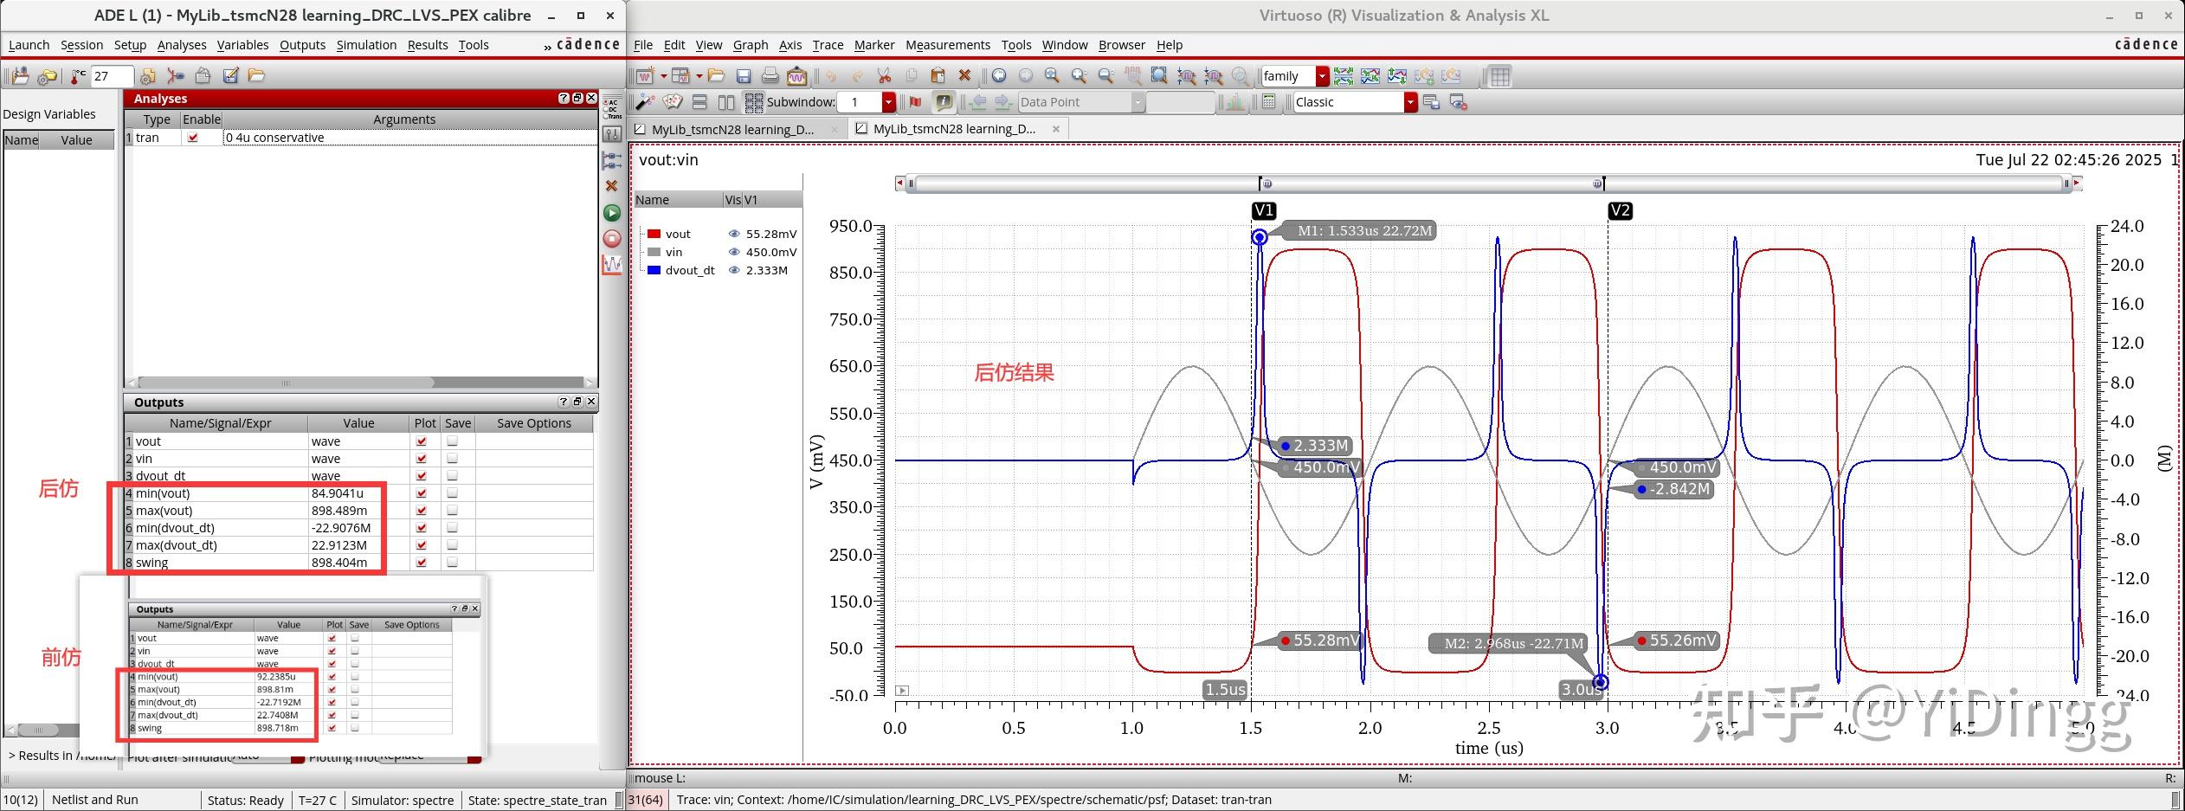The width and height of the screenshot is (2185, 811).
Task: Run the simulation with the green play icon
Action: coord(612,212)
